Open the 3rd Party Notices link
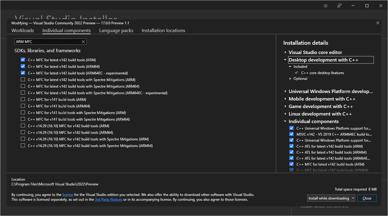Screen dimensions: 388x216 109,199
